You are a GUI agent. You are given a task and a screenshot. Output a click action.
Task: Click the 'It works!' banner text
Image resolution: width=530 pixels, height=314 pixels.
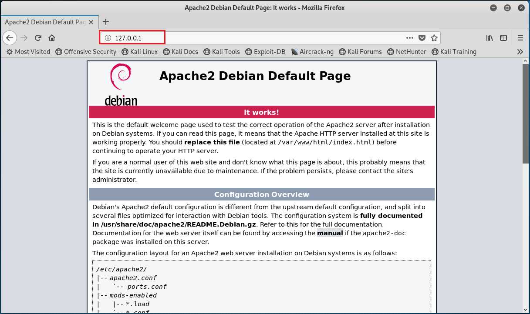point(261,112)
